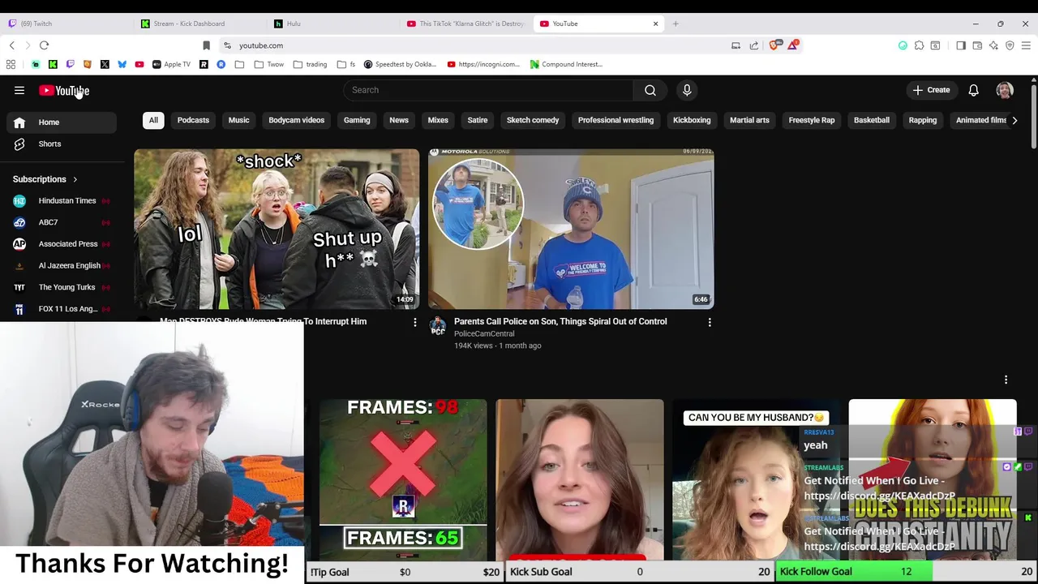Open Hindustan Times subscription
This screenshot has height=584, width=1038.
click(61, 200)
